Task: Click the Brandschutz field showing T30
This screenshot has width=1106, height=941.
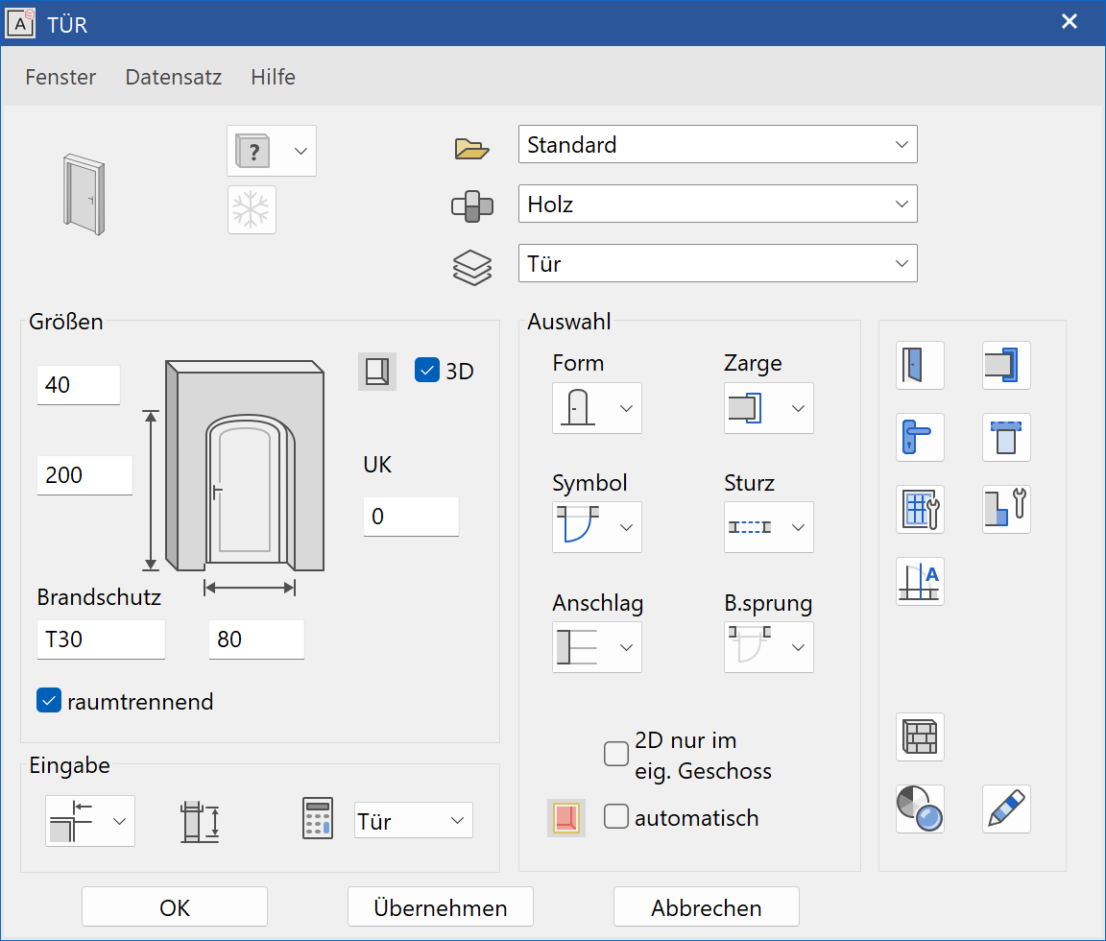Action: pos(101,639)
